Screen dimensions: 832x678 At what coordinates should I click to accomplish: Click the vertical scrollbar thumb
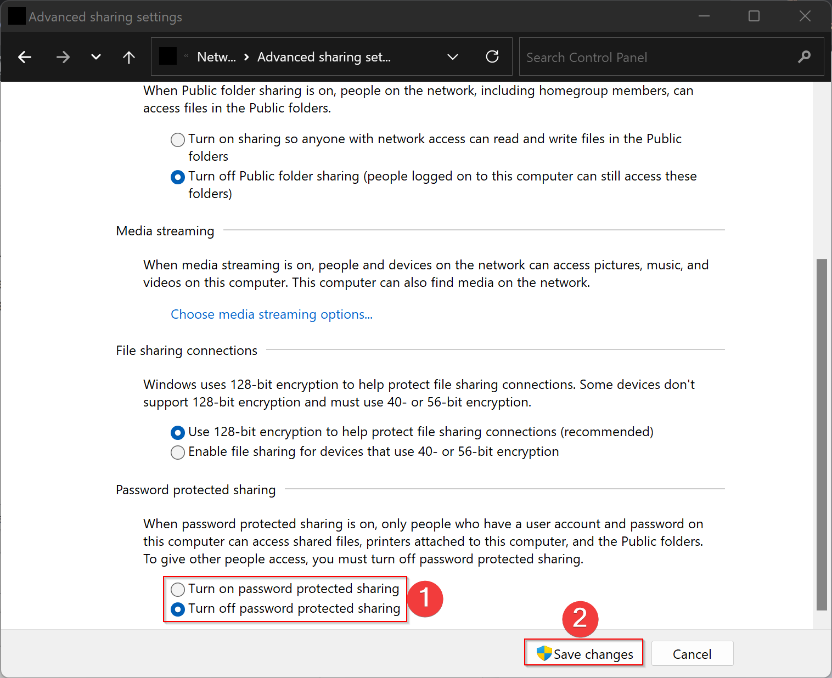click(x=822, y=434)
